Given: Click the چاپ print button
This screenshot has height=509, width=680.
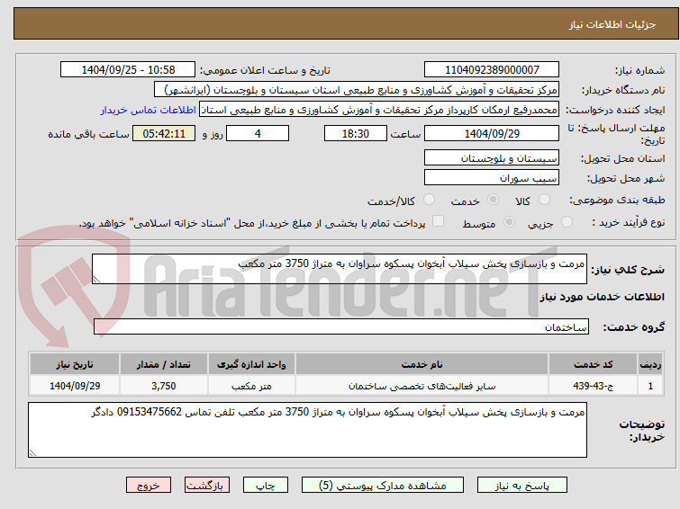Looking at the screenshot, I should tap(266, 486).
